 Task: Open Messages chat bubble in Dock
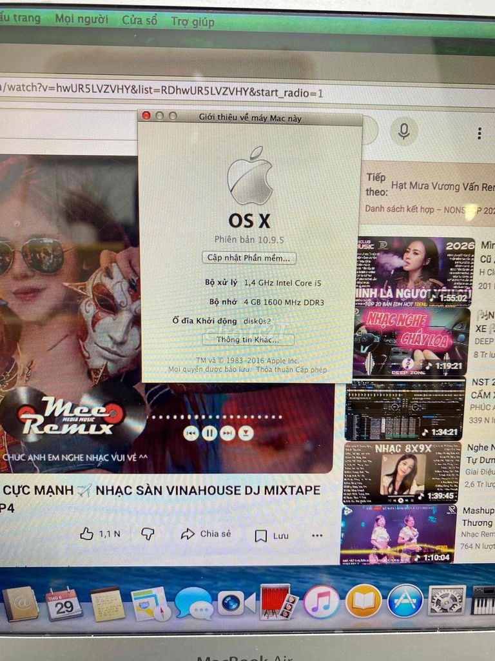pos(194,604)
